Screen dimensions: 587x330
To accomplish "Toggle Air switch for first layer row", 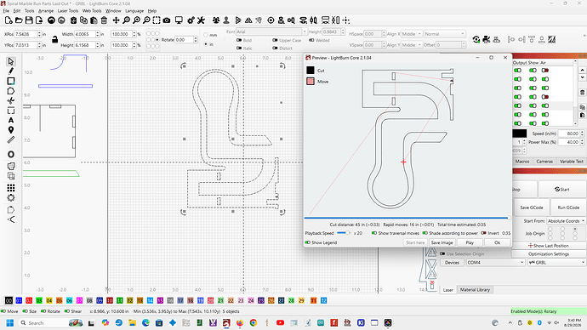I will pos(545,71).
